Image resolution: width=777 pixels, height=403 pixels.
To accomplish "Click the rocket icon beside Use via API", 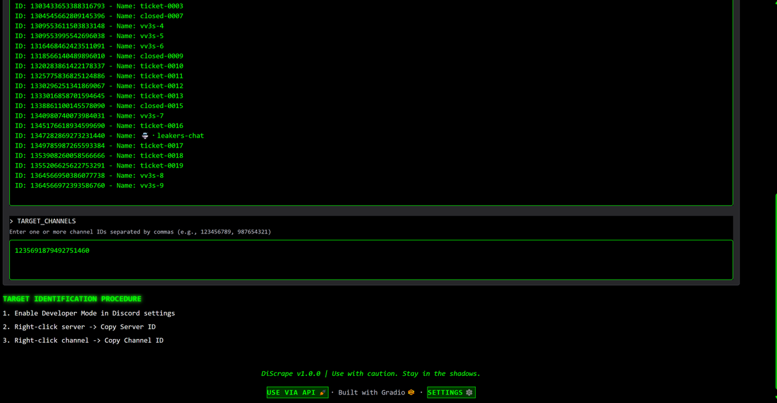I will [x=323, y=393].
